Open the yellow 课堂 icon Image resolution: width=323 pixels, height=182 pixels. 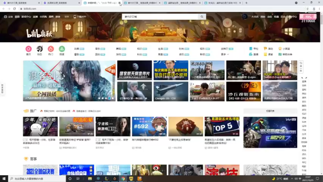[x=265, y=54]
